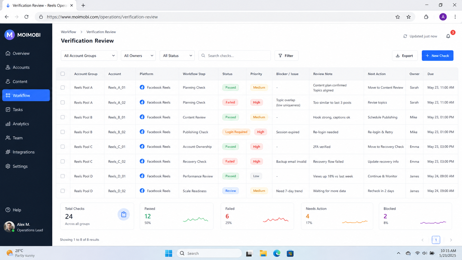Open Team in sidebar
The width and height of the screenshot is (462, 260).
point(26,138)
